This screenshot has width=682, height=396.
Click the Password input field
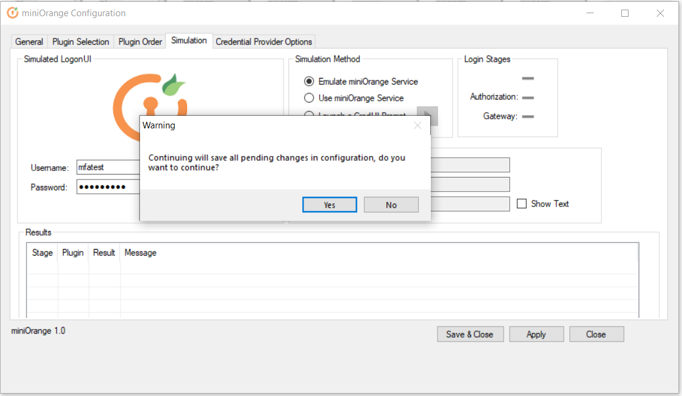point(108,187)
